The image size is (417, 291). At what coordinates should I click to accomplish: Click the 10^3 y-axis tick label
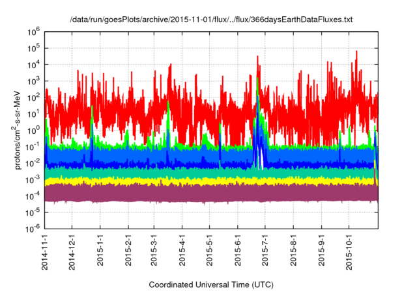coord(33,81)
